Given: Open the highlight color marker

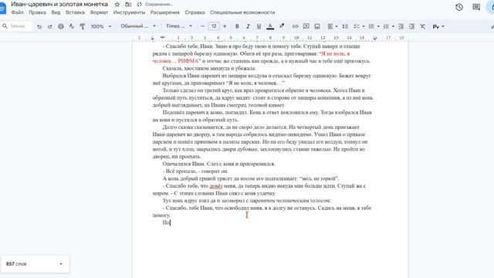Looking at the screenshot, I should pyautogui.click(x=282, y=26).
